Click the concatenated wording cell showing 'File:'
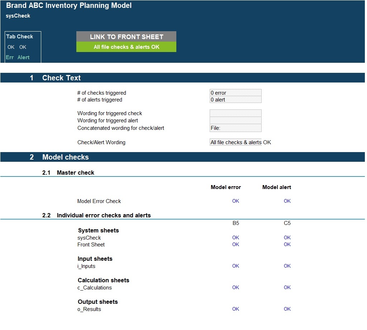Image resolution: width=367 pixels, height=330 pixels. tap(235, 128)
